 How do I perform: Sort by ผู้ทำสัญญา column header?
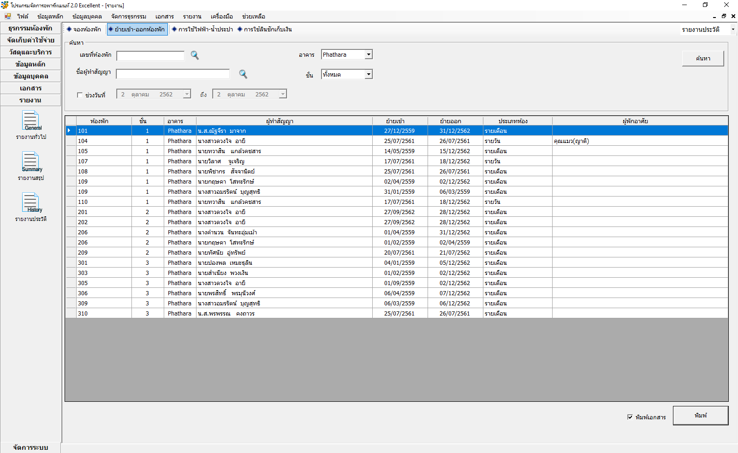(x=284, y=121)
